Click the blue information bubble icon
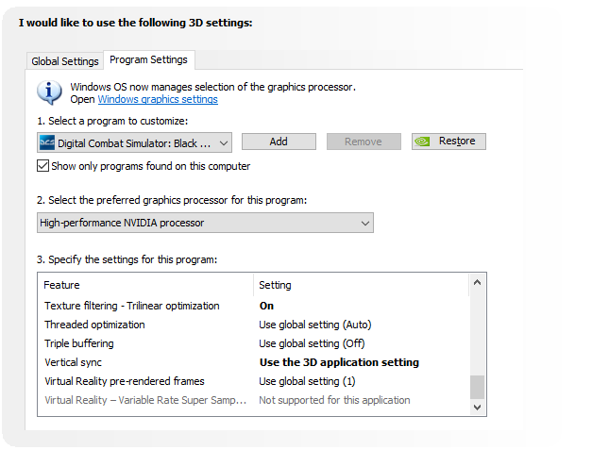Viewport: 609px width, 450px height. pyautogui.click(x=49, y=92)
